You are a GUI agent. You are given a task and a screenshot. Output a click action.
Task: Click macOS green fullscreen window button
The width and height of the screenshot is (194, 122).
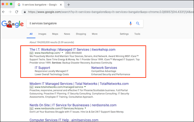pos(11,4)
